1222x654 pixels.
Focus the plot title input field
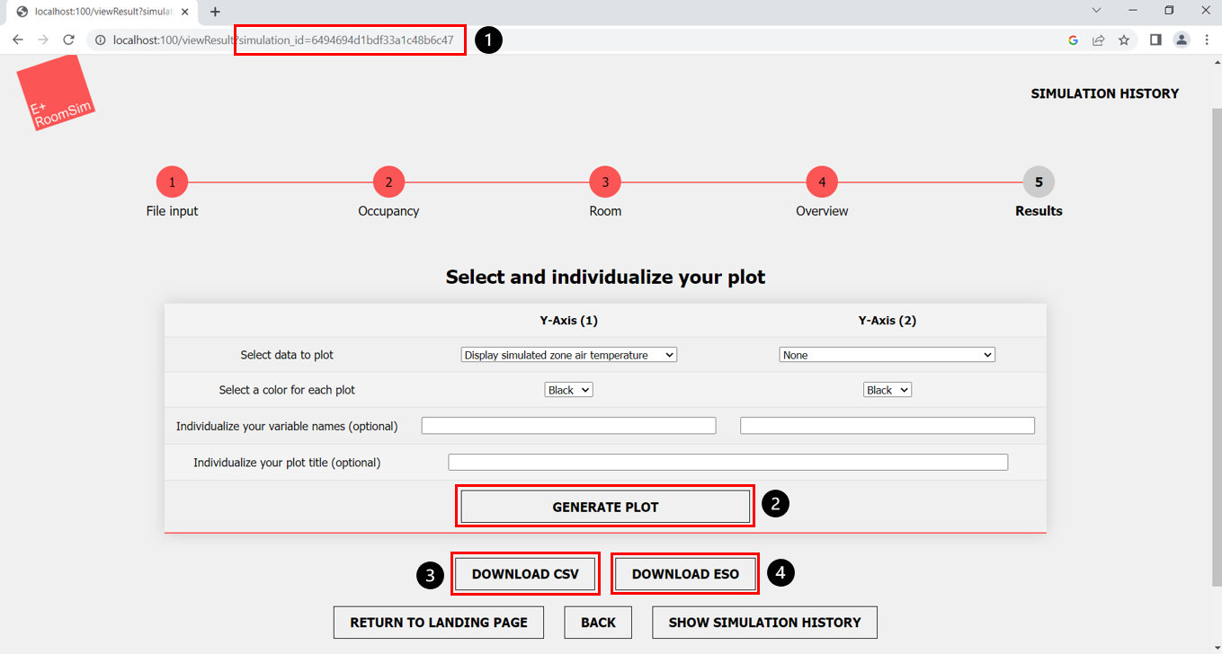coord(727,462)
